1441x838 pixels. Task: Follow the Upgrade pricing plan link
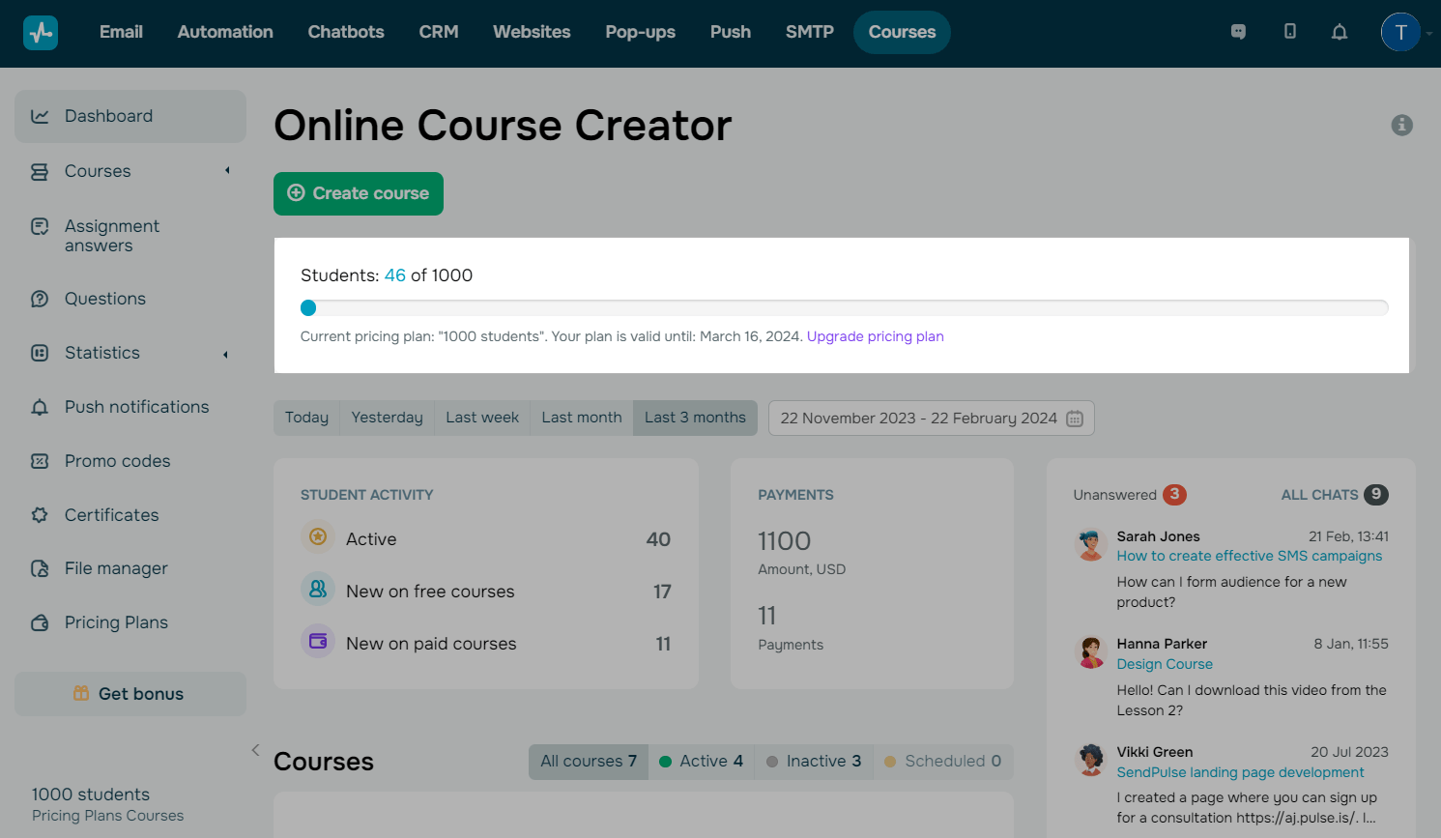coord(875,336)
